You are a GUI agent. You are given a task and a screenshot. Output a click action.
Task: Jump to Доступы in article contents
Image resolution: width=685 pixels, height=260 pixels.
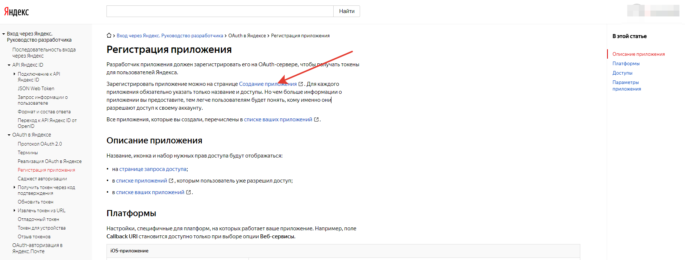622,73
